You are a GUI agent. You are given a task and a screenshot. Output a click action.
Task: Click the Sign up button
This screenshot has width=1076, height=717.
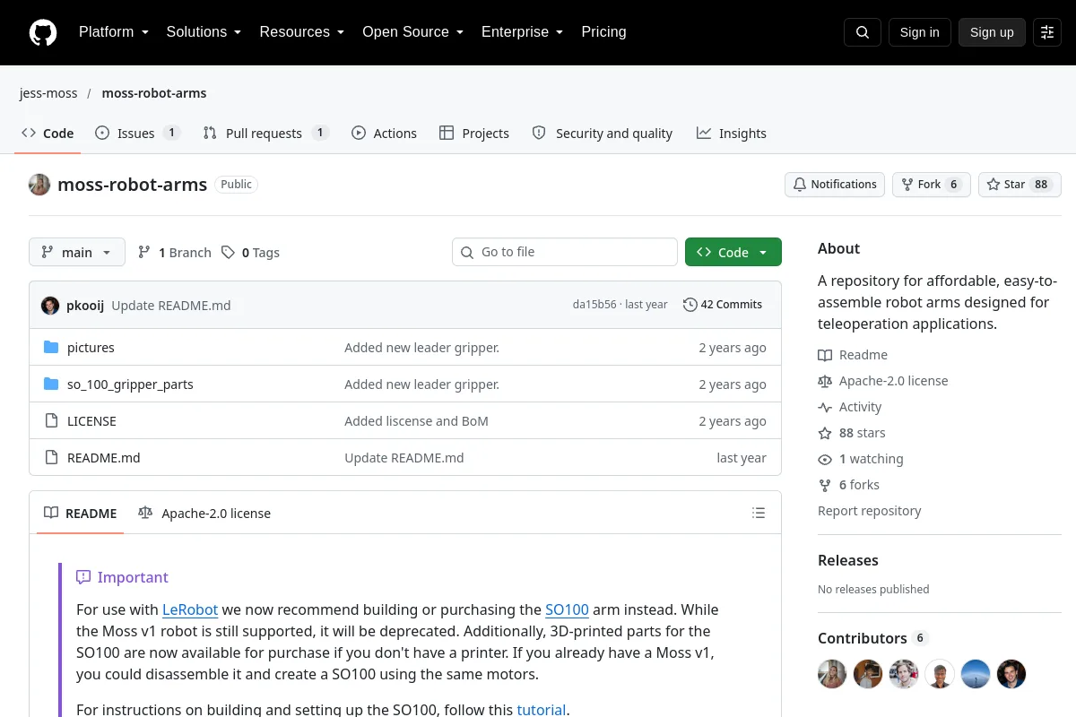tap(992, 32)
